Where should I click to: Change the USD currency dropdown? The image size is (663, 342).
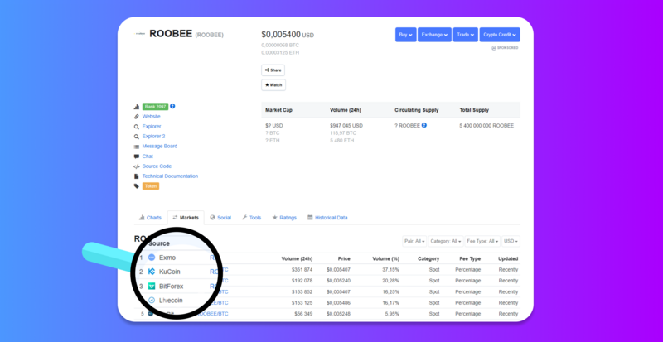pos(511,241)
